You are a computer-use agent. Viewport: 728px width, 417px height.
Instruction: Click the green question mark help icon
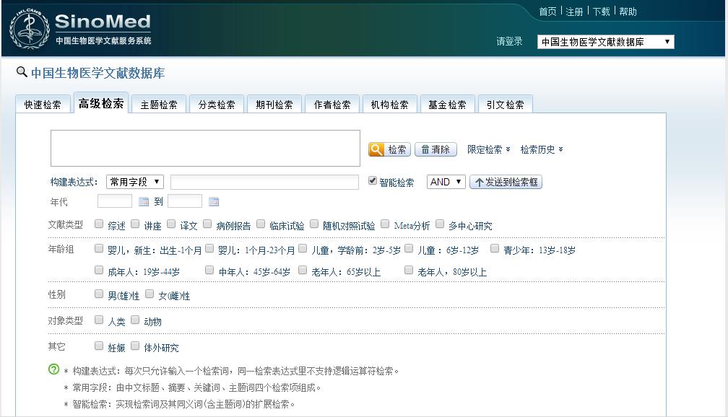(x=53, y=369)
